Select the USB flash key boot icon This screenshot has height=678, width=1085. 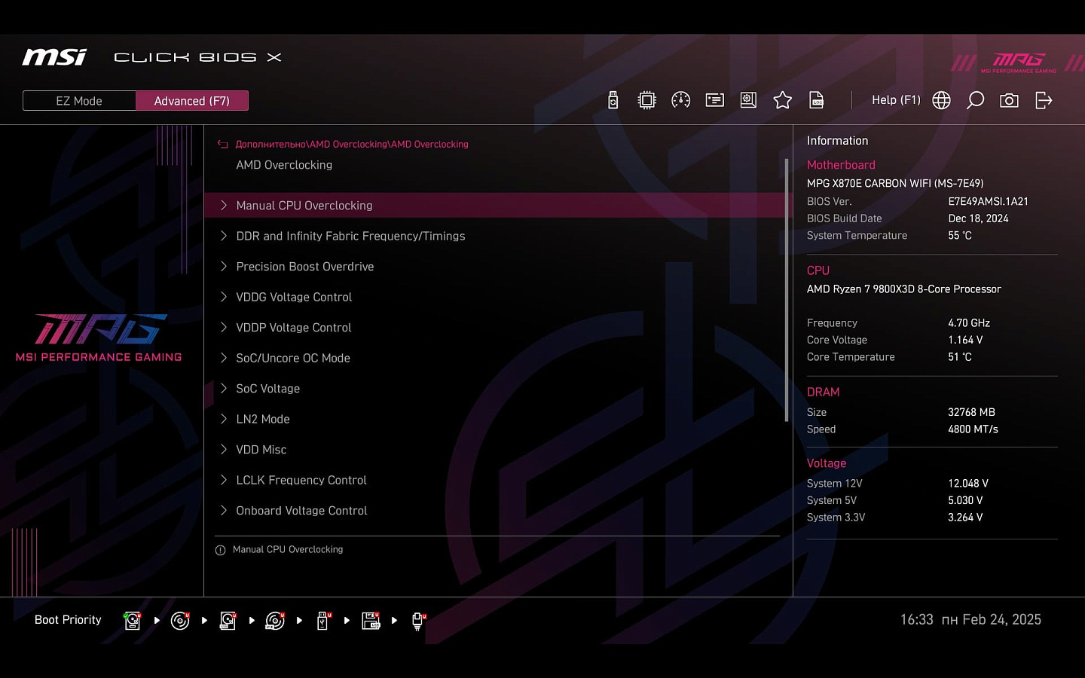pos(323,620)
